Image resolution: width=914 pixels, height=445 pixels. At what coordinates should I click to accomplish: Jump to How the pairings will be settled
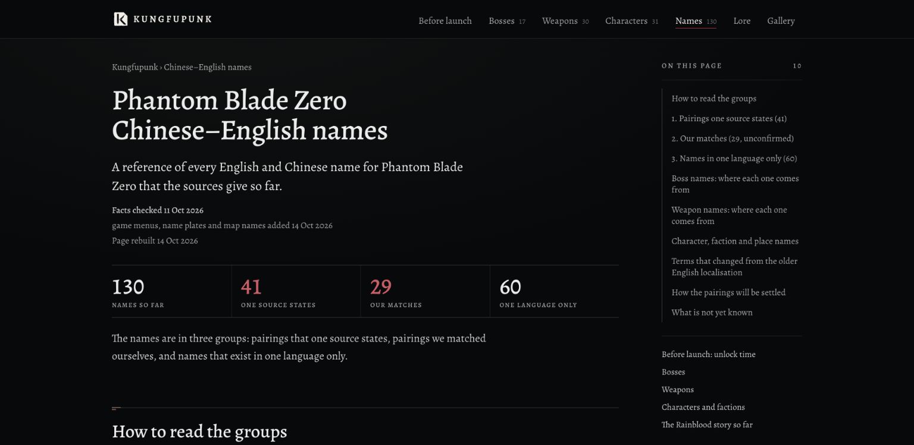728,292
